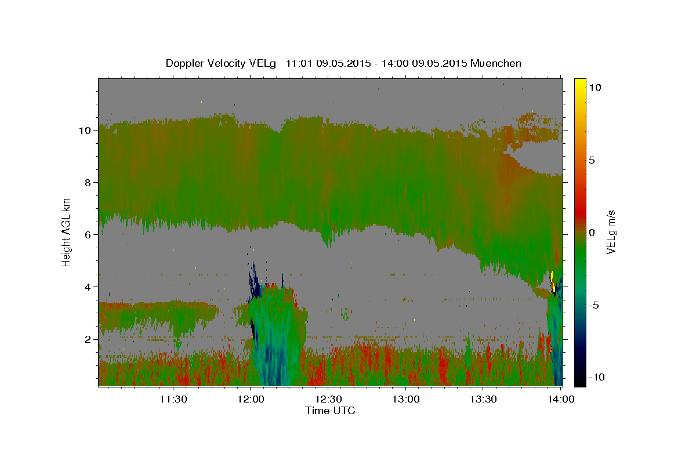The height and width of the screenshot is (464, 696).
Task: Click the height axis label 8
Action: (88, 182)
